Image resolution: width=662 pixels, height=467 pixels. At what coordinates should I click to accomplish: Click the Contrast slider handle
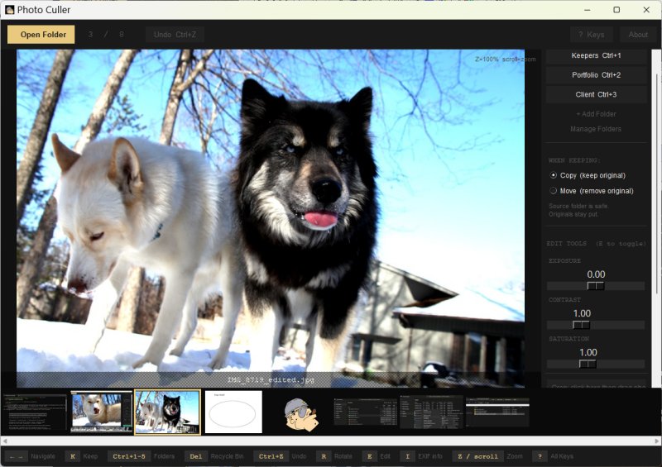pos(582,325)
